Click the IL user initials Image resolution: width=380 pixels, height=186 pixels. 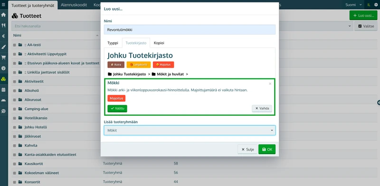pyautogui.click(x=369, y=5)
